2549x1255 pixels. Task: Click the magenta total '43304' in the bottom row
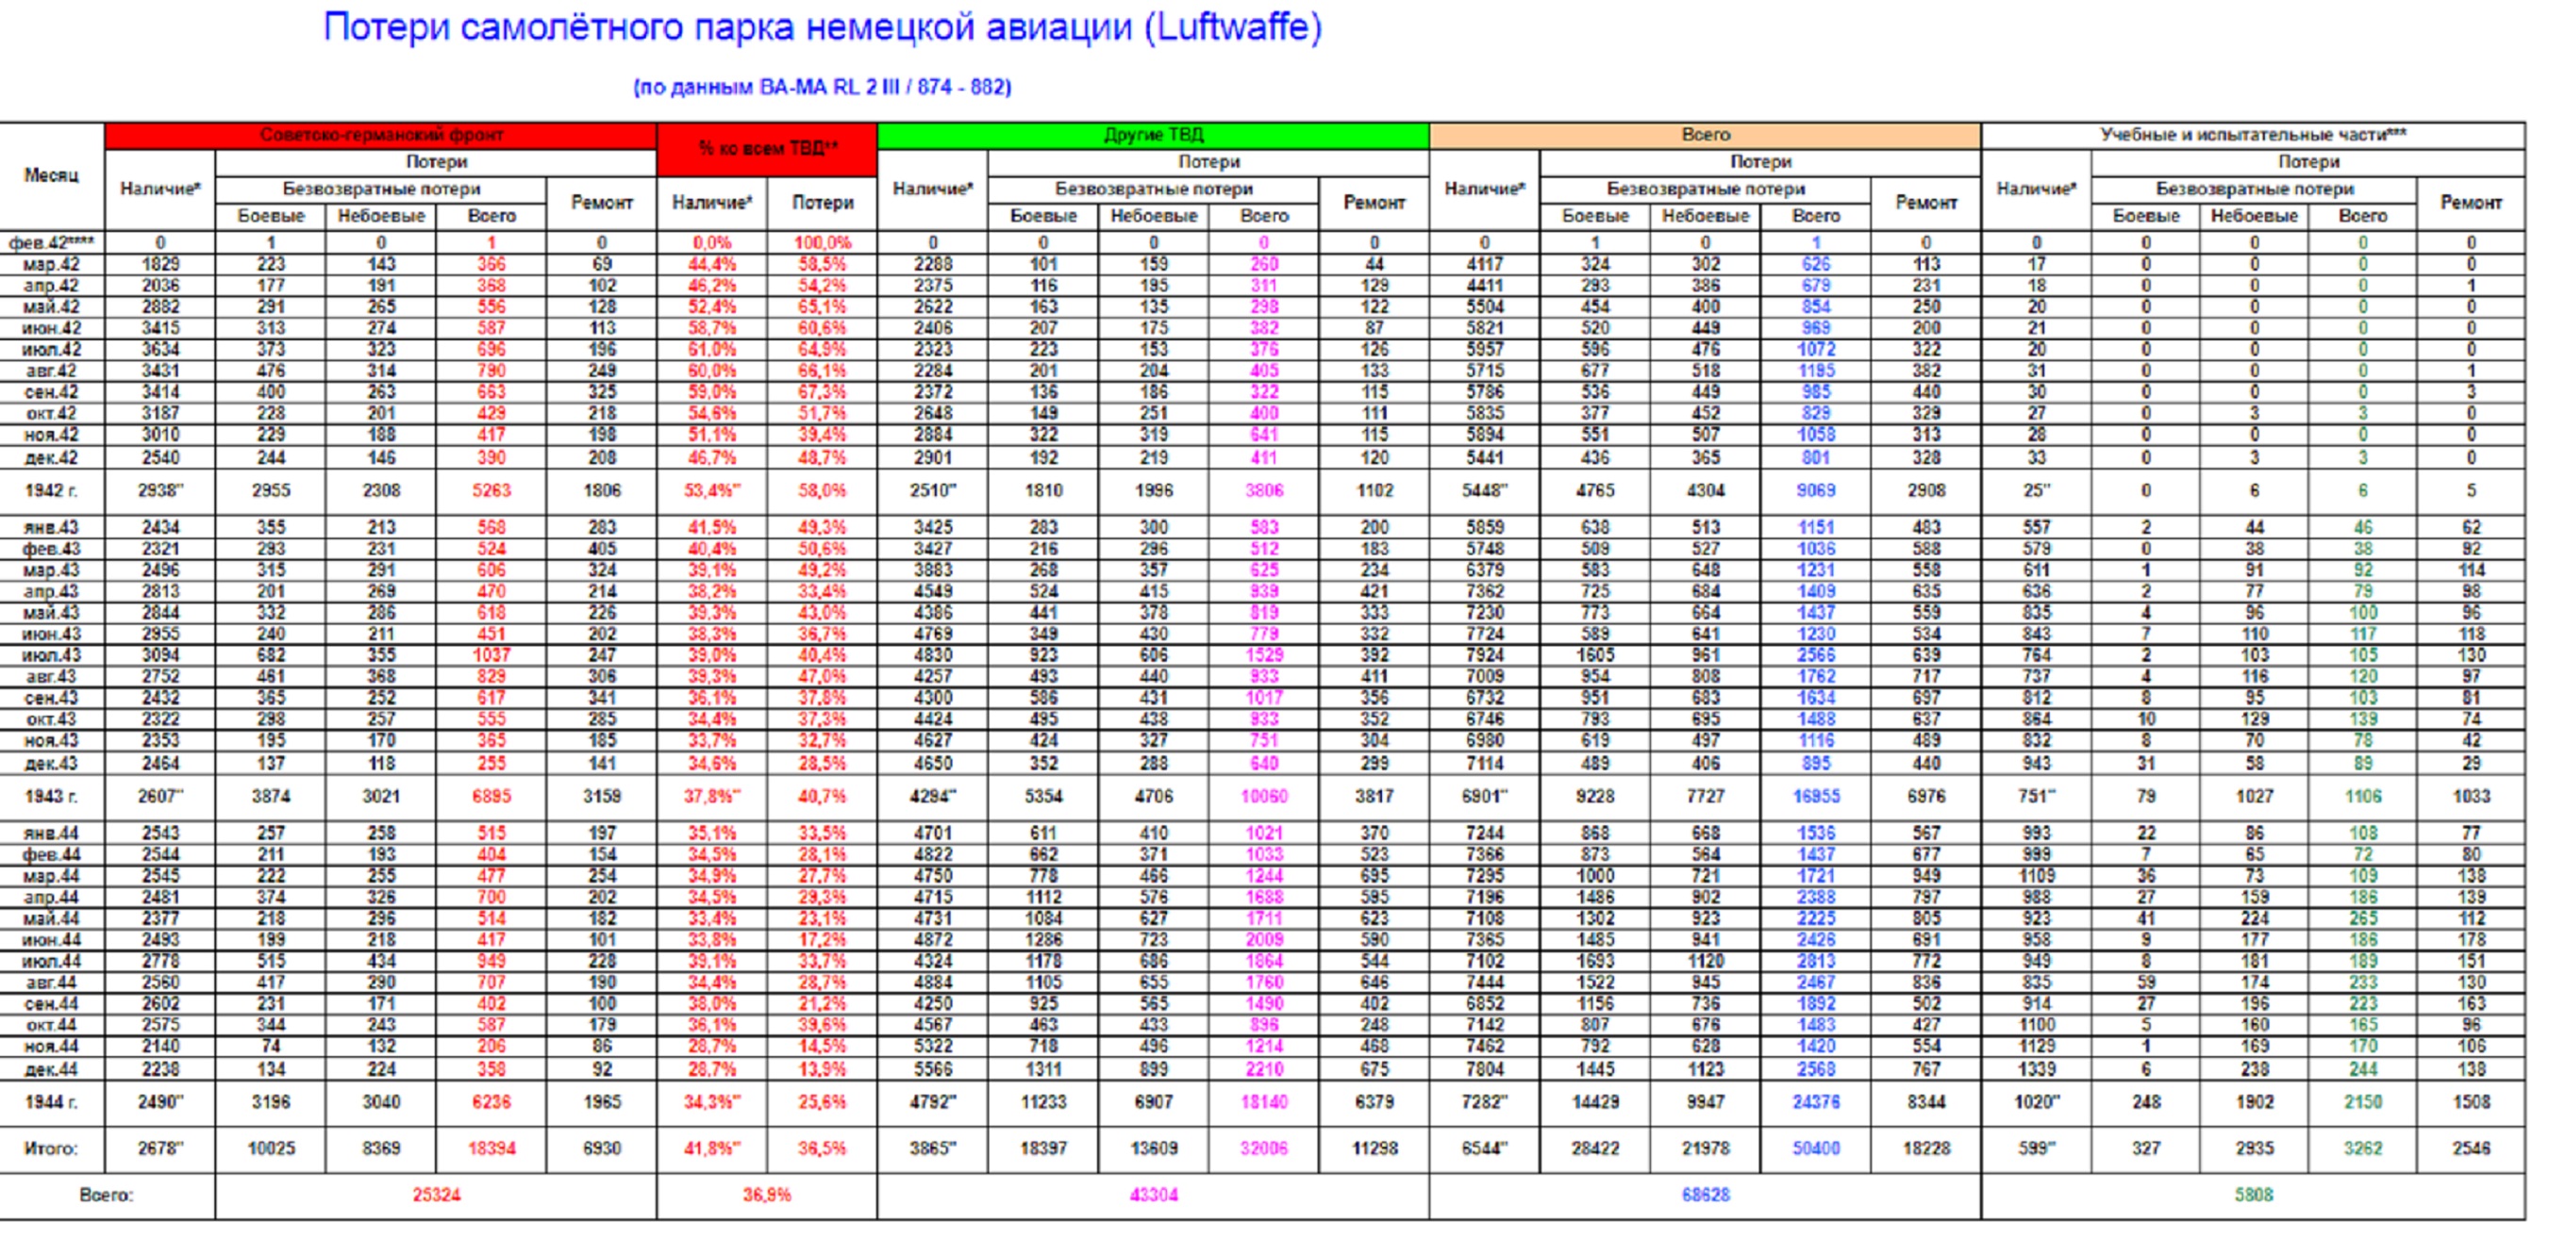[x=1153, y=1195]
